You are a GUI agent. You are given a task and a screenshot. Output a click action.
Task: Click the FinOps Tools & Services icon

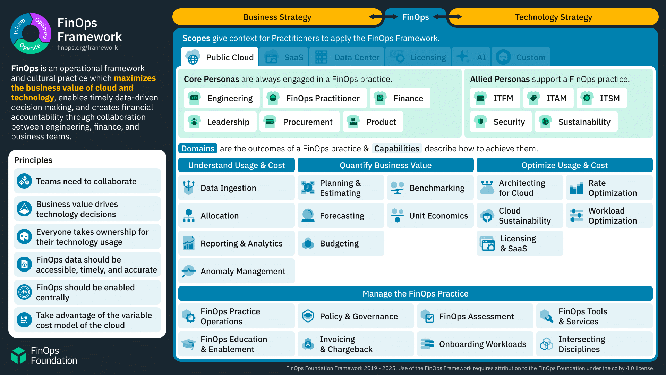547,316
